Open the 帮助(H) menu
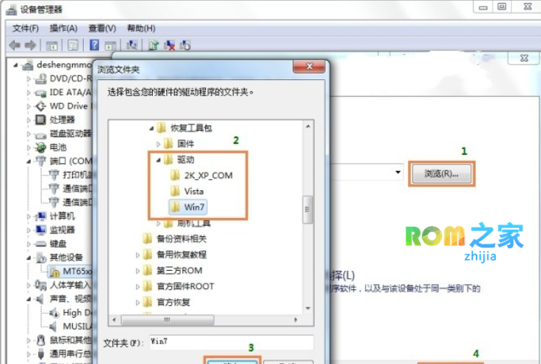Screen dimensions: 541x364 (x=141, y=28)
